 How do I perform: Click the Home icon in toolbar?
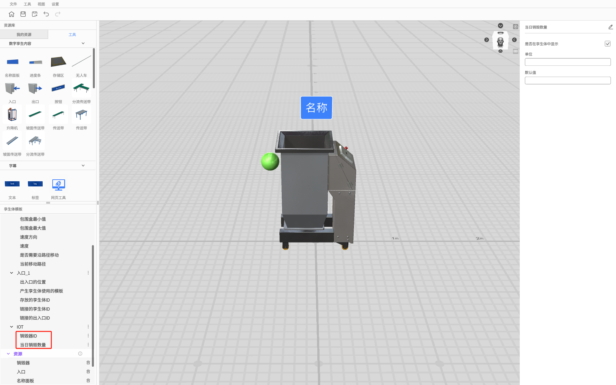12,14
